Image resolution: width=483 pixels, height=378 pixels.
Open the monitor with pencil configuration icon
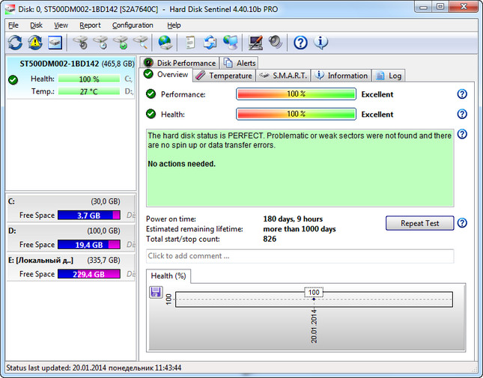255,42
